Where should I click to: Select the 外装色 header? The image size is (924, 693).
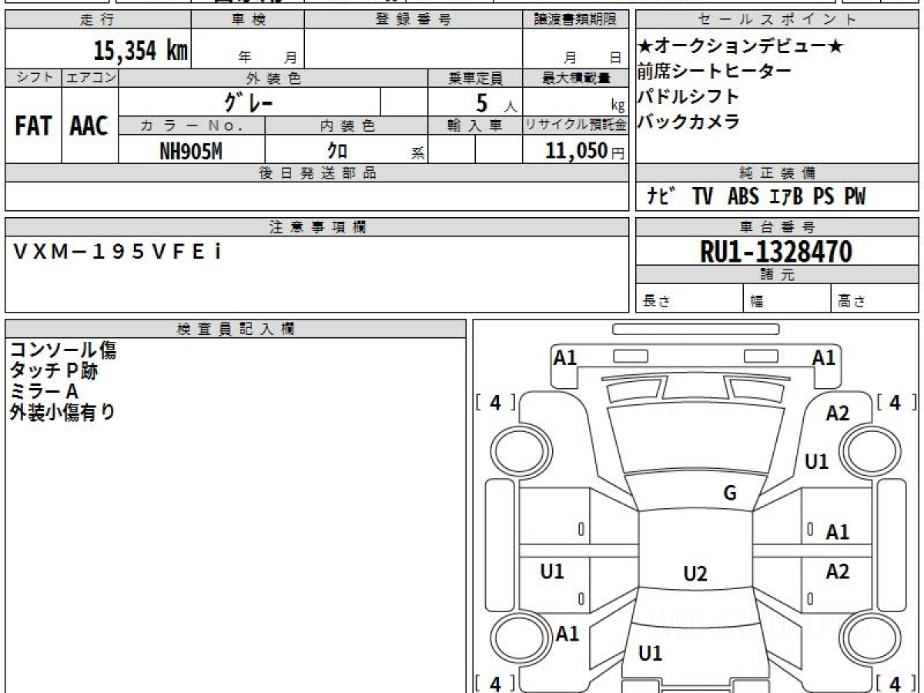pos(273,78)
